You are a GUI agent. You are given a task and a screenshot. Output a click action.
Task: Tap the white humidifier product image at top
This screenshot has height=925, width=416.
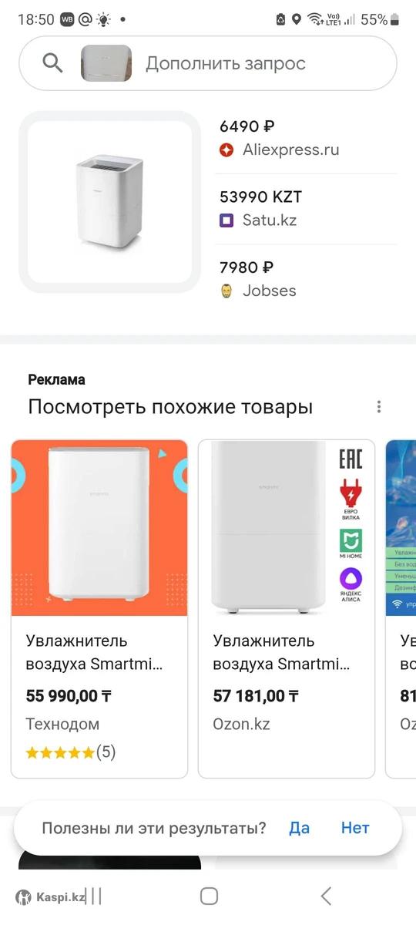point(110,202)
